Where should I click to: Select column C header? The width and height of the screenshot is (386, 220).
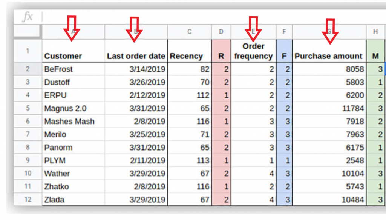pyautogui.click(x=190, y=32)
